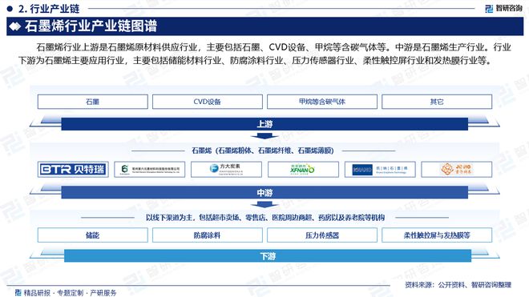Viewport: 529px width, 297px height.
Task: Click the down arrow below 中游 bar
Action: [x=264, y=205]
